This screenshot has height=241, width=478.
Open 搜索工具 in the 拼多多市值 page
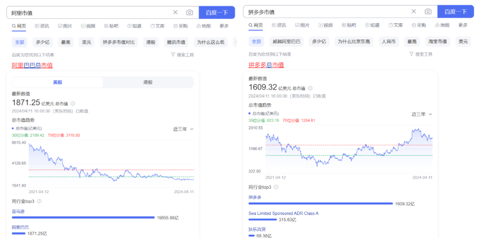(421, 54)
